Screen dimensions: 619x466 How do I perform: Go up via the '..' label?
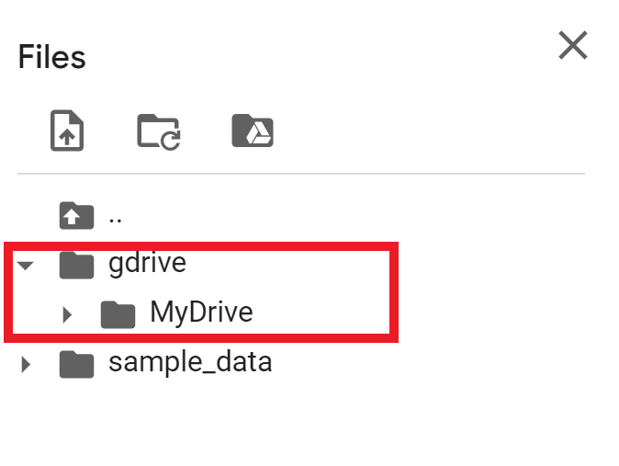point(116,217)
